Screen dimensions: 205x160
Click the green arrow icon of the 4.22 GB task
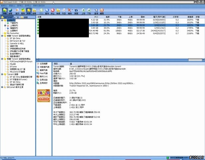[x=38, y=20]
